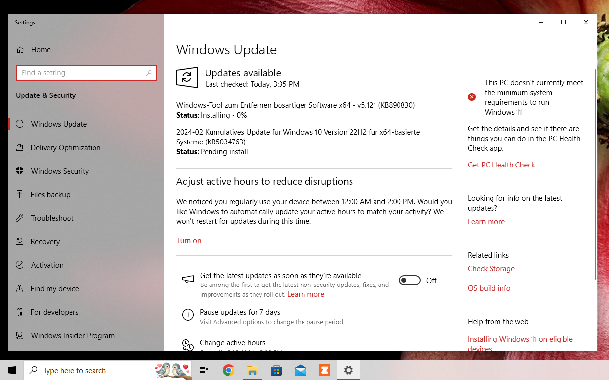Viewport: 609px width, 380px height.
Task: Click Learn more under latest updates info
Action: tap(486, 222)
